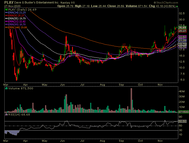Click Dave & Buster's Entertainment Inc. name
This screenshot has width=189, height=143.
37,2
